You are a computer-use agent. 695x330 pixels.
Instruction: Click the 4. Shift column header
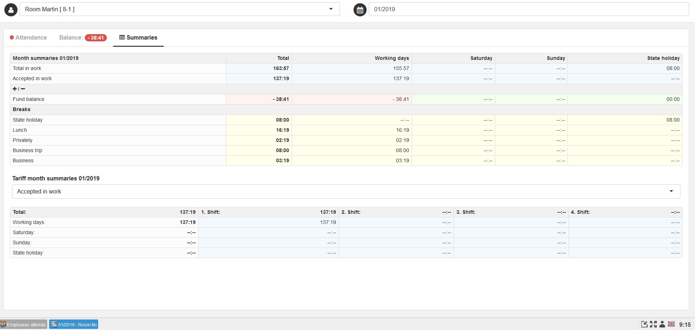pos(580,212)
